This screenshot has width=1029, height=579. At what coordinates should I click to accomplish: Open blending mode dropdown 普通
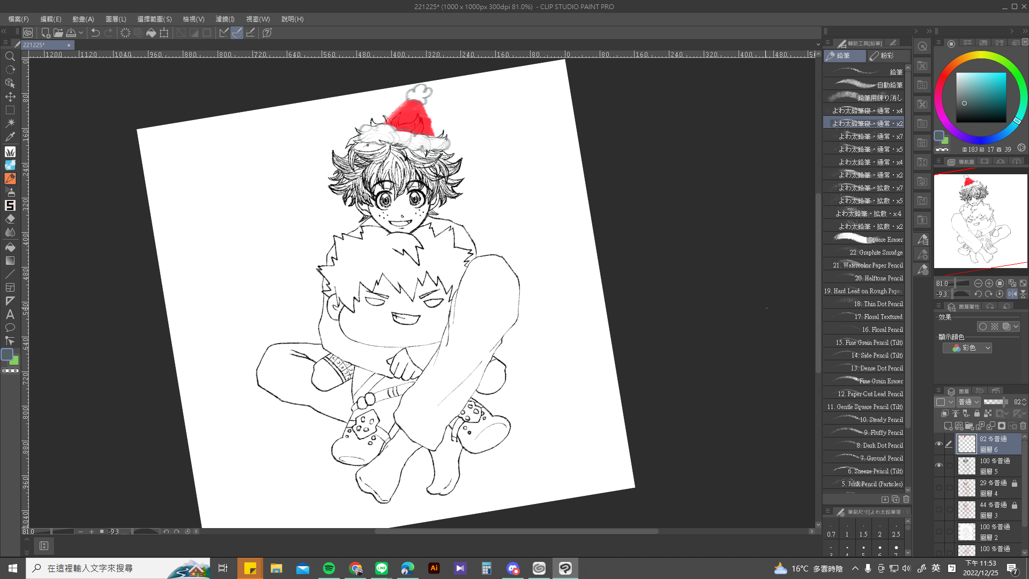[969, 402]
